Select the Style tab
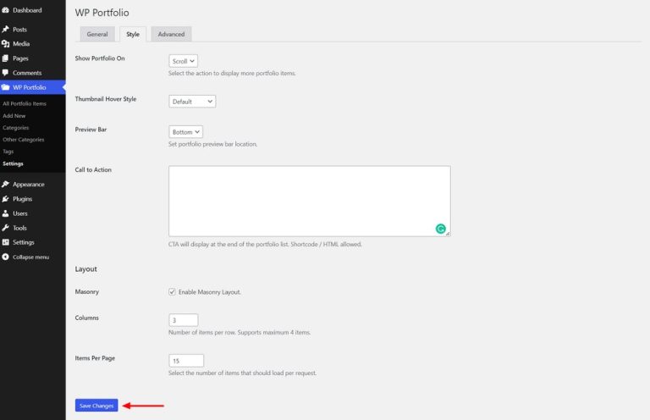The width and height of the screenshot is (650, 420). coord(133,34)
